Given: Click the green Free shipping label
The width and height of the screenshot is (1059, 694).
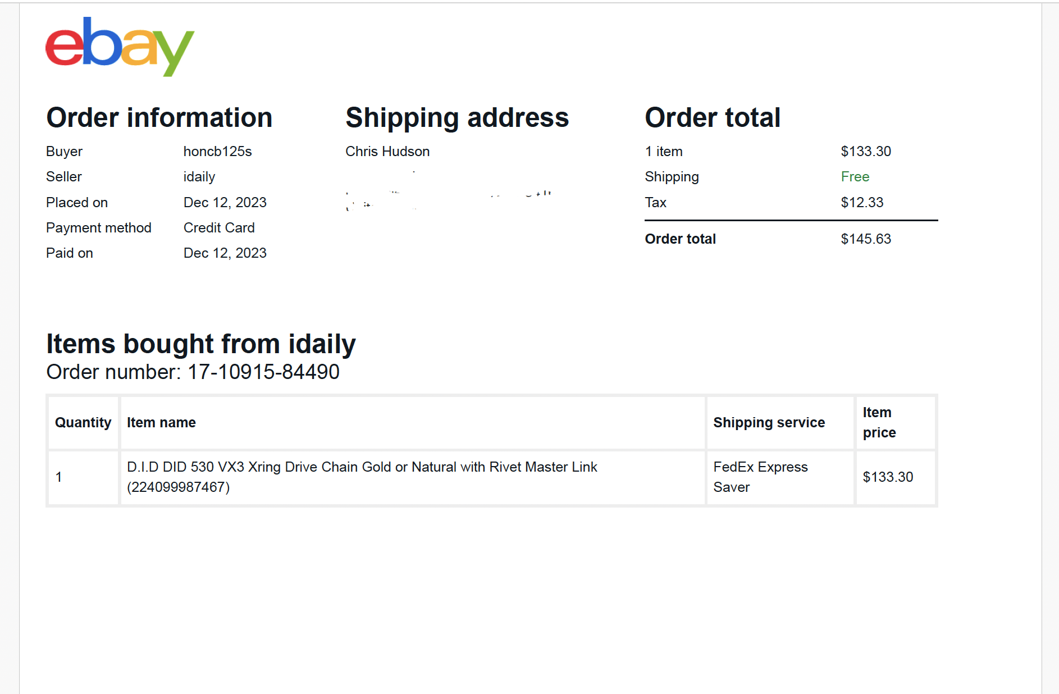Looking at the screenshot, I should coord(855,177).
